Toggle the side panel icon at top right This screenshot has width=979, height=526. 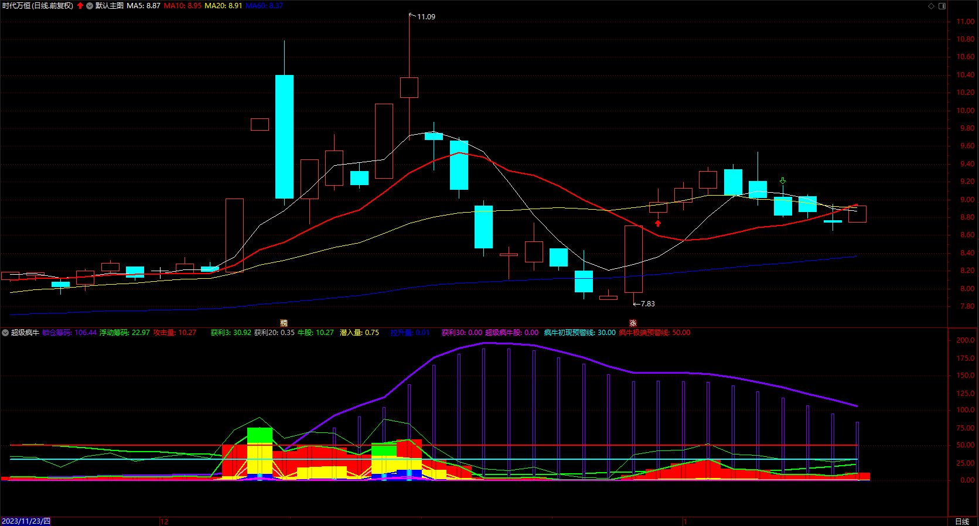[942, 6]
